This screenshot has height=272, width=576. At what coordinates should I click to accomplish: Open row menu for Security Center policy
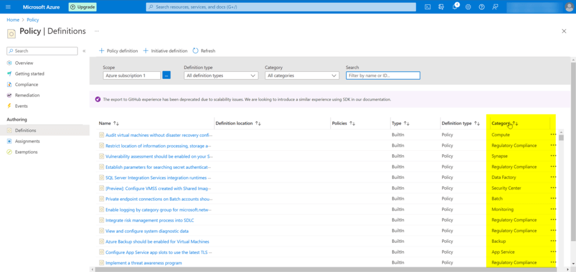(x=553, y=188)
